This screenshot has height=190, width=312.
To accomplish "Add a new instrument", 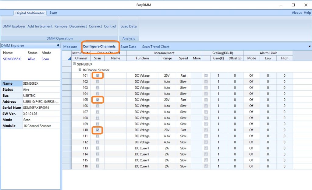I will pyautogui.click(x=40, y=26).
